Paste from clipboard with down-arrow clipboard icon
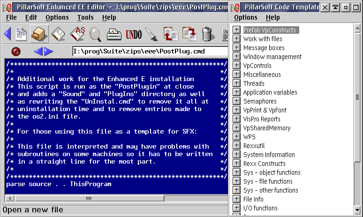Screen dimensions: 363x217 [x=189, y=34]
